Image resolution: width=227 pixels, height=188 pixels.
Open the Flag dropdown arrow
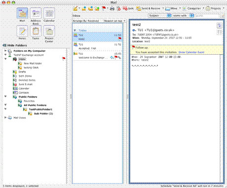click(108, 8)
